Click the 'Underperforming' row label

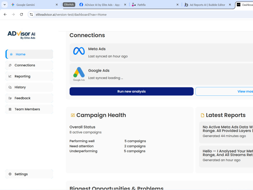(x=83, y=151)
